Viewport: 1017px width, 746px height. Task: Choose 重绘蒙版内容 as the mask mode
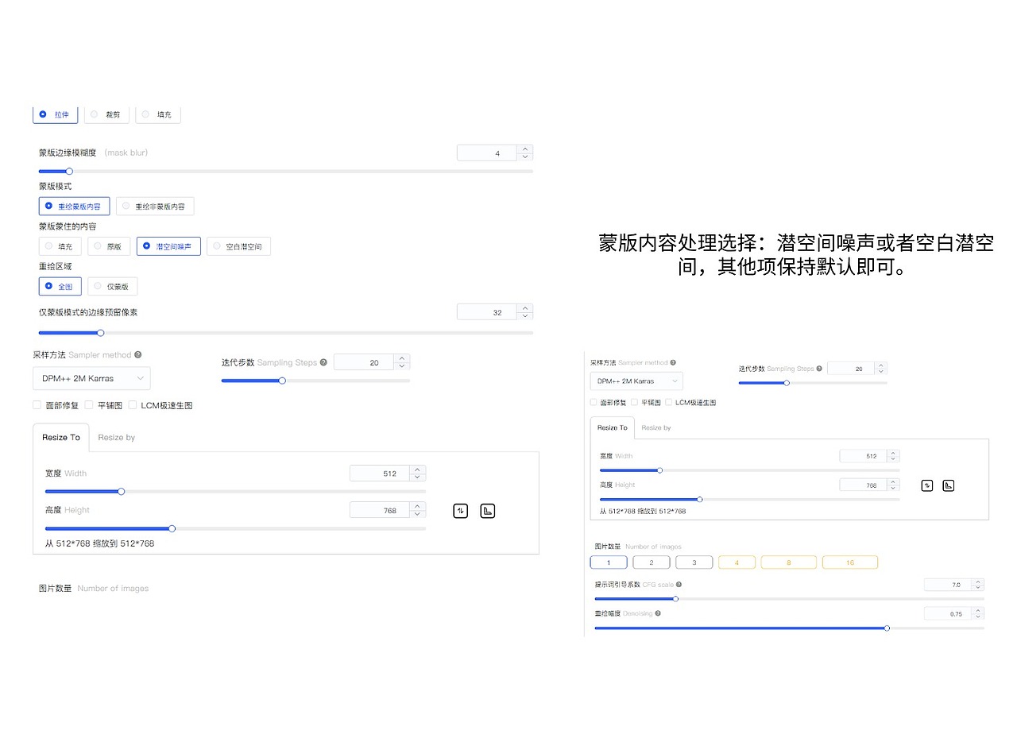click(x=74, y=207)
